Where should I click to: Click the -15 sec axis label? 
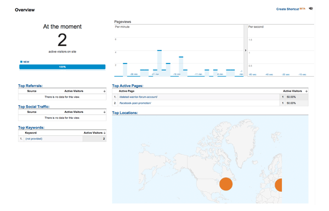pos(302,75)
